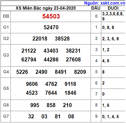Select G4 number 5226

pos(22,72)
